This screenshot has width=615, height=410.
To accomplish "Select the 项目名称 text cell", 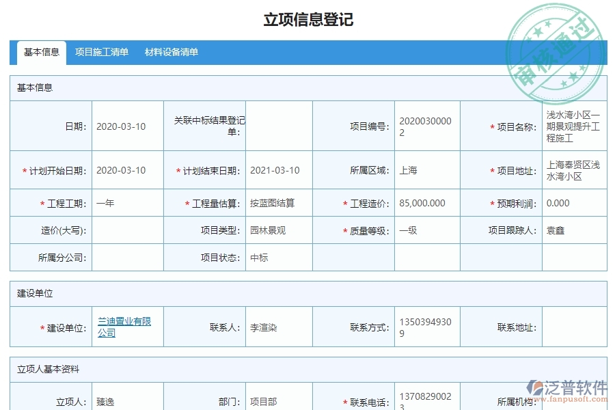I will (x=574, y=126).
